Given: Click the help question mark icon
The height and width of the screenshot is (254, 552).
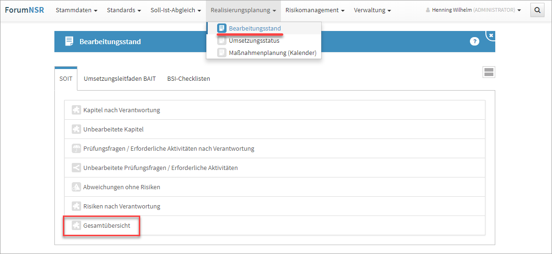Looking at the screenshot, I should tap(475, 41).
